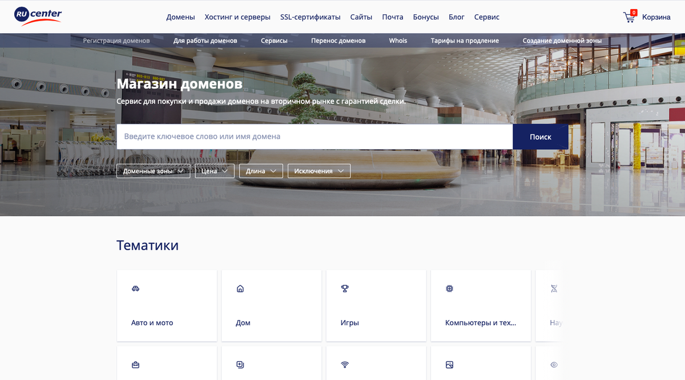Focus the domain keyword search field
685x380 pixels.
pos(315,137)
